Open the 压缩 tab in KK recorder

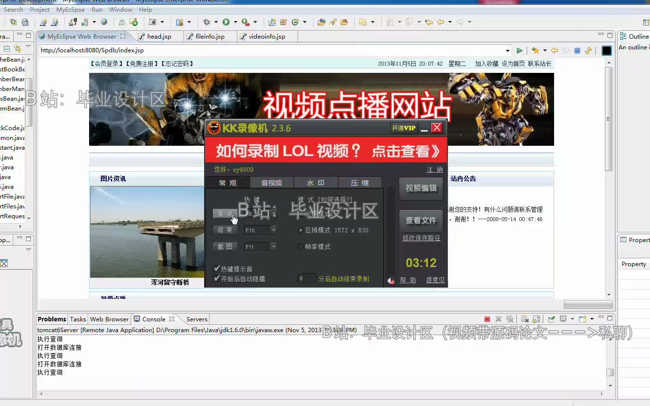point(360,183)
